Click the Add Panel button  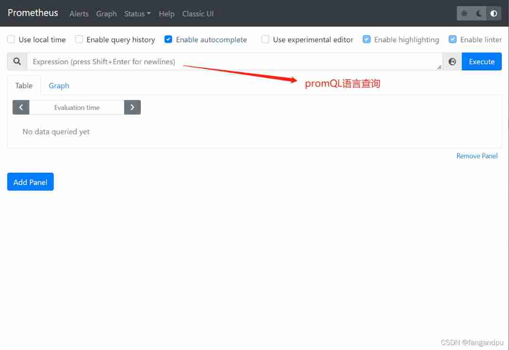pyautogui.click(x=30, y=182)
